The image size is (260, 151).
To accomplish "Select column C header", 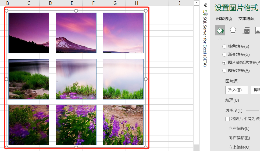I will pos(29,3).
